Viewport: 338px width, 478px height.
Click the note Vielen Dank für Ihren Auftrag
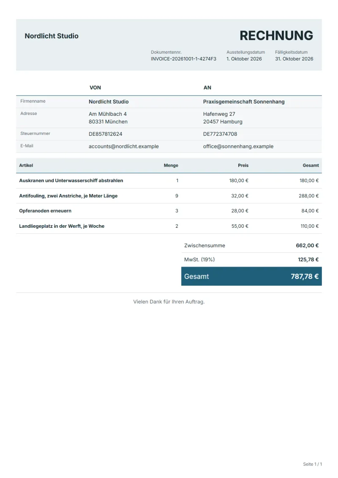(169, 302)
